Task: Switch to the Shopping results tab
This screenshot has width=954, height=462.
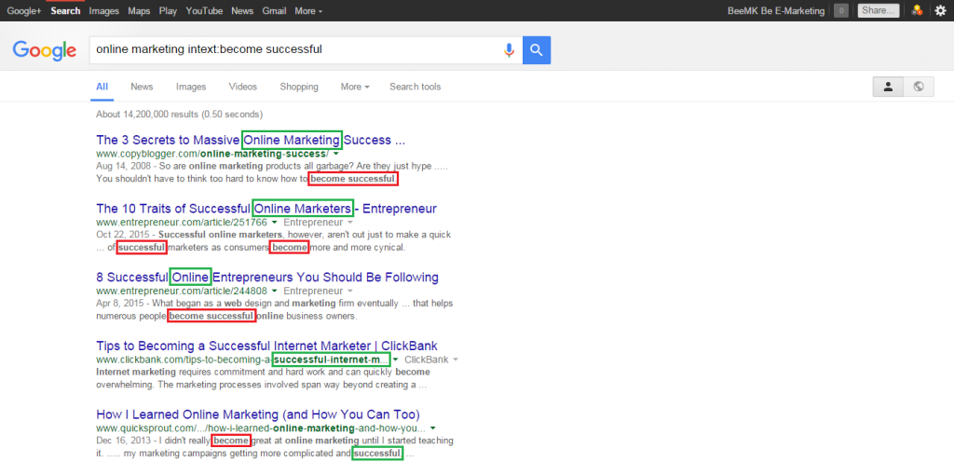Action: pyautogui.click(x=299, y=87)
